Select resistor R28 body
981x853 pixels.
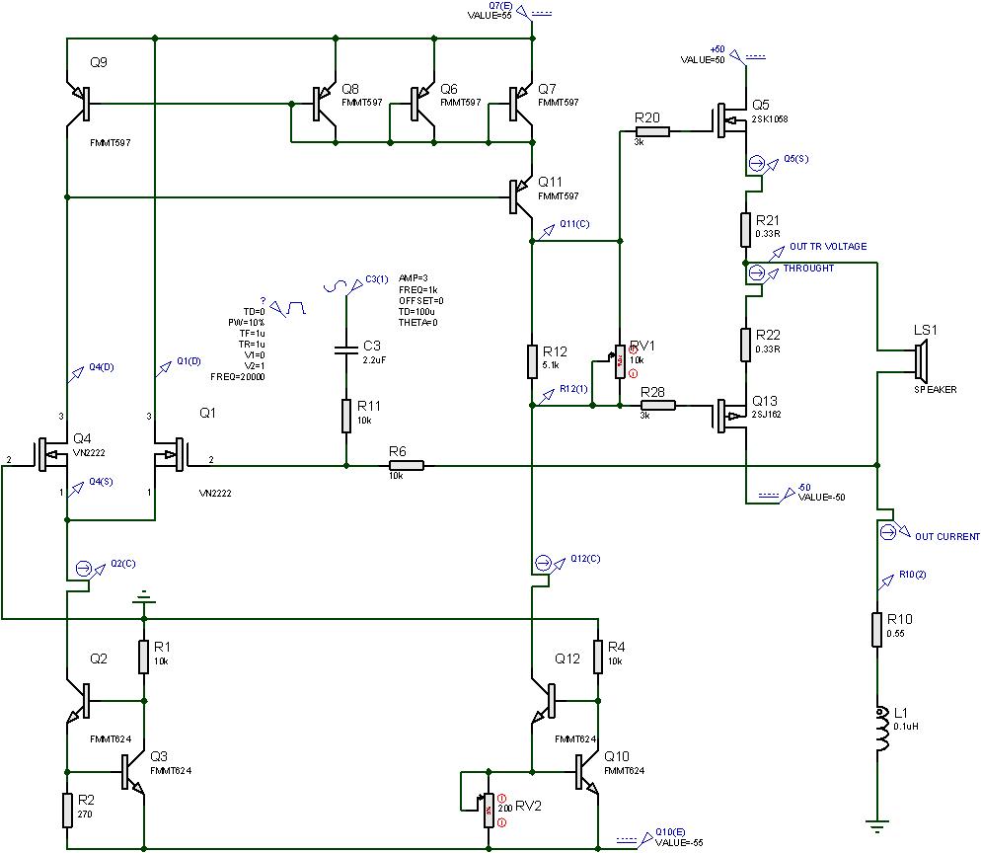click(658, 406)
